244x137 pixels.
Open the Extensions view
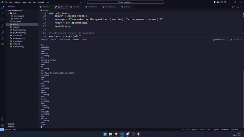pos(2,32)
